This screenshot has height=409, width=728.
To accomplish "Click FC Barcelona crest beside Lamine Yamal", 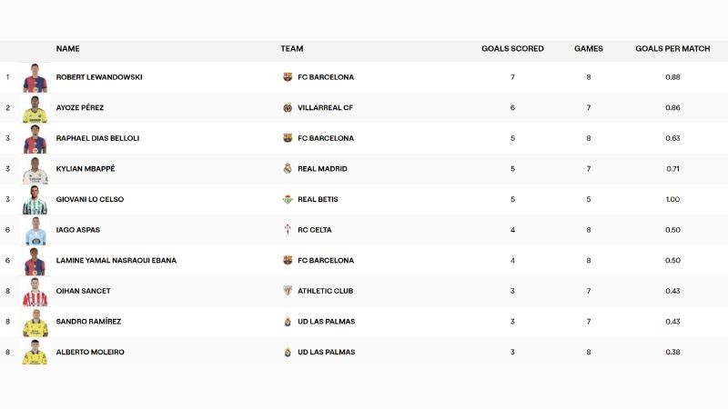I will click(x=288, y=260).
